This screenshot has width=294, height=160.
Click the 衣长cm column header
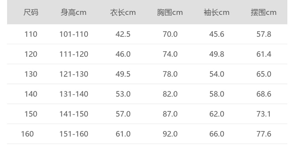pyautogui.click(x=123, y=13)
